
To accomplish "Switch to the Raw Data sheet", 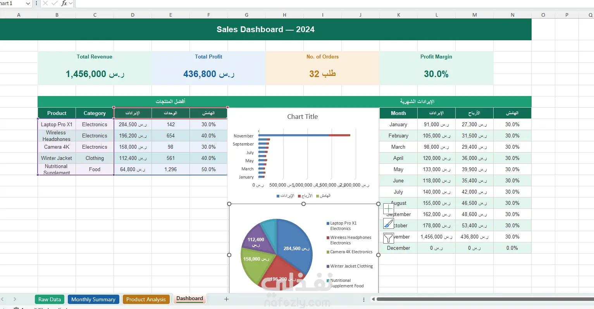I will pos(50,299).
